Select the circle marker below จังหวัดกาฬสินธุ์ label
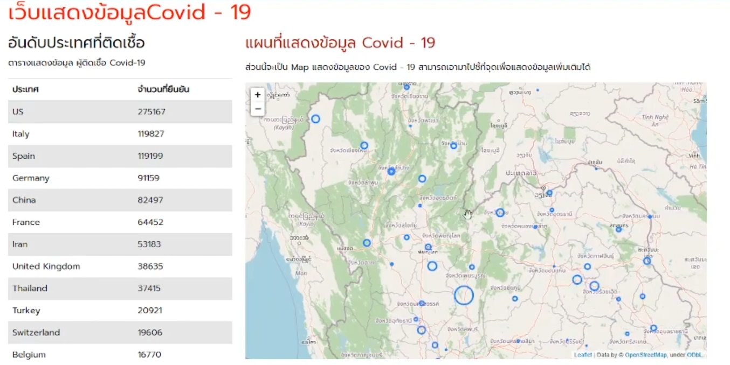The height and width of the screenshot is (365, 730). 587,266
